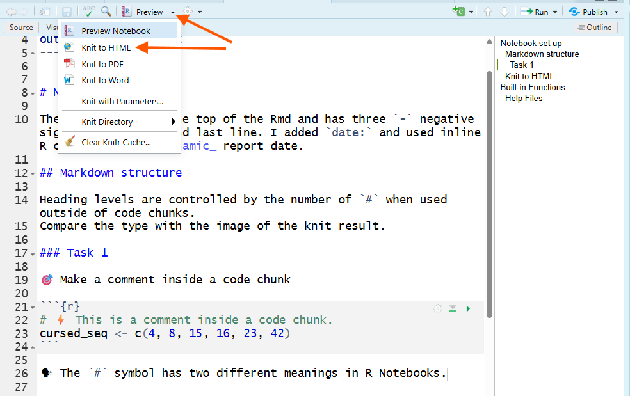This screenshot has width=630, height=396.
Task: Collapse the fold arrow at line 12
Action: 33,174
